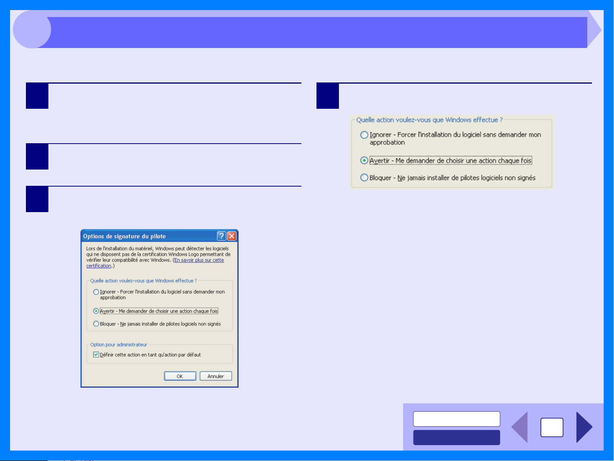Click the dark blue button below white one

click(x=457, y=437)
